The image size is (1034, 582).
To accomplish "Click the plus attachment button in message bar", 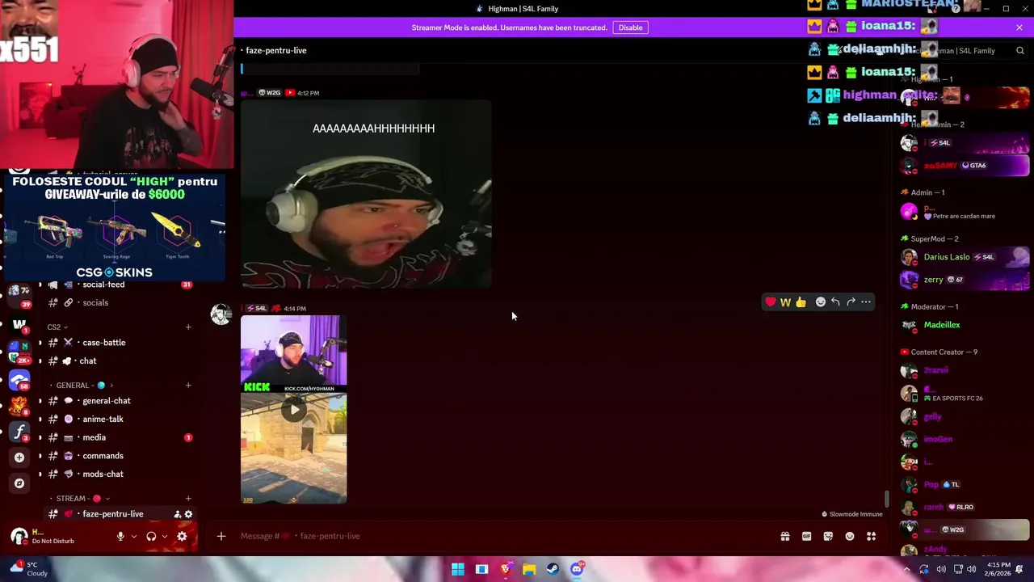I will point(221,536).
